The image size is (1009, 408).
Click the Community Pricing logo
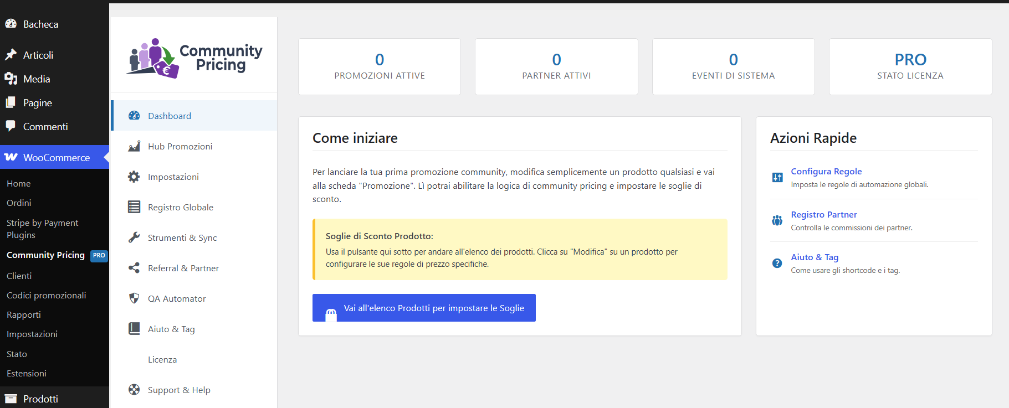click(194, 58)
